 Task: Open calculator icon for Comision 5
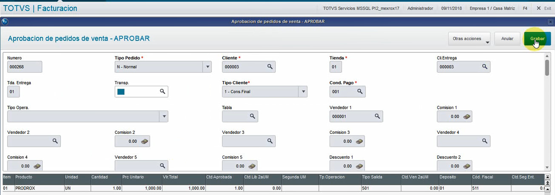[252, 166]
